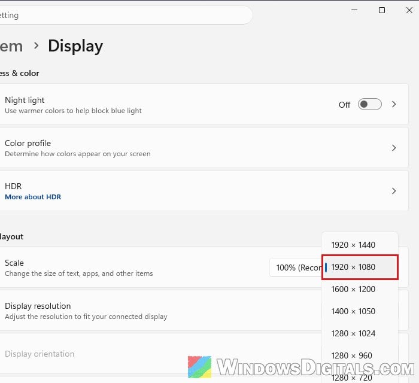Select 1920 × 1080 resolution
The width and height of the screenshot is (419, 383).
360,267
